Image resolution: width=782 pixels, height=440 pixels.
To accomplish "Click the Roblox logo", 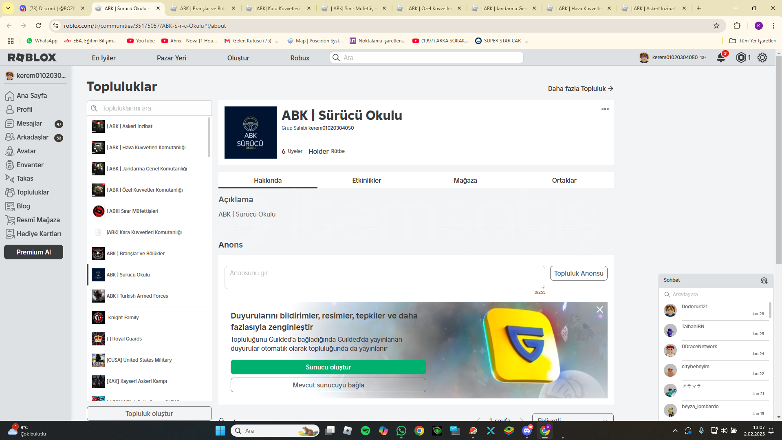I will (x=32, y=57).
